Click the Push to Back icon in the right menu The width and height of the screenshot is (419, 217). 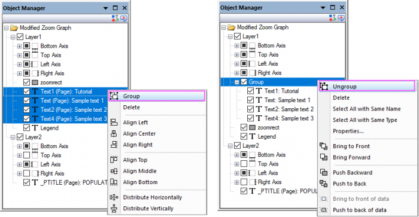(324, 184)
